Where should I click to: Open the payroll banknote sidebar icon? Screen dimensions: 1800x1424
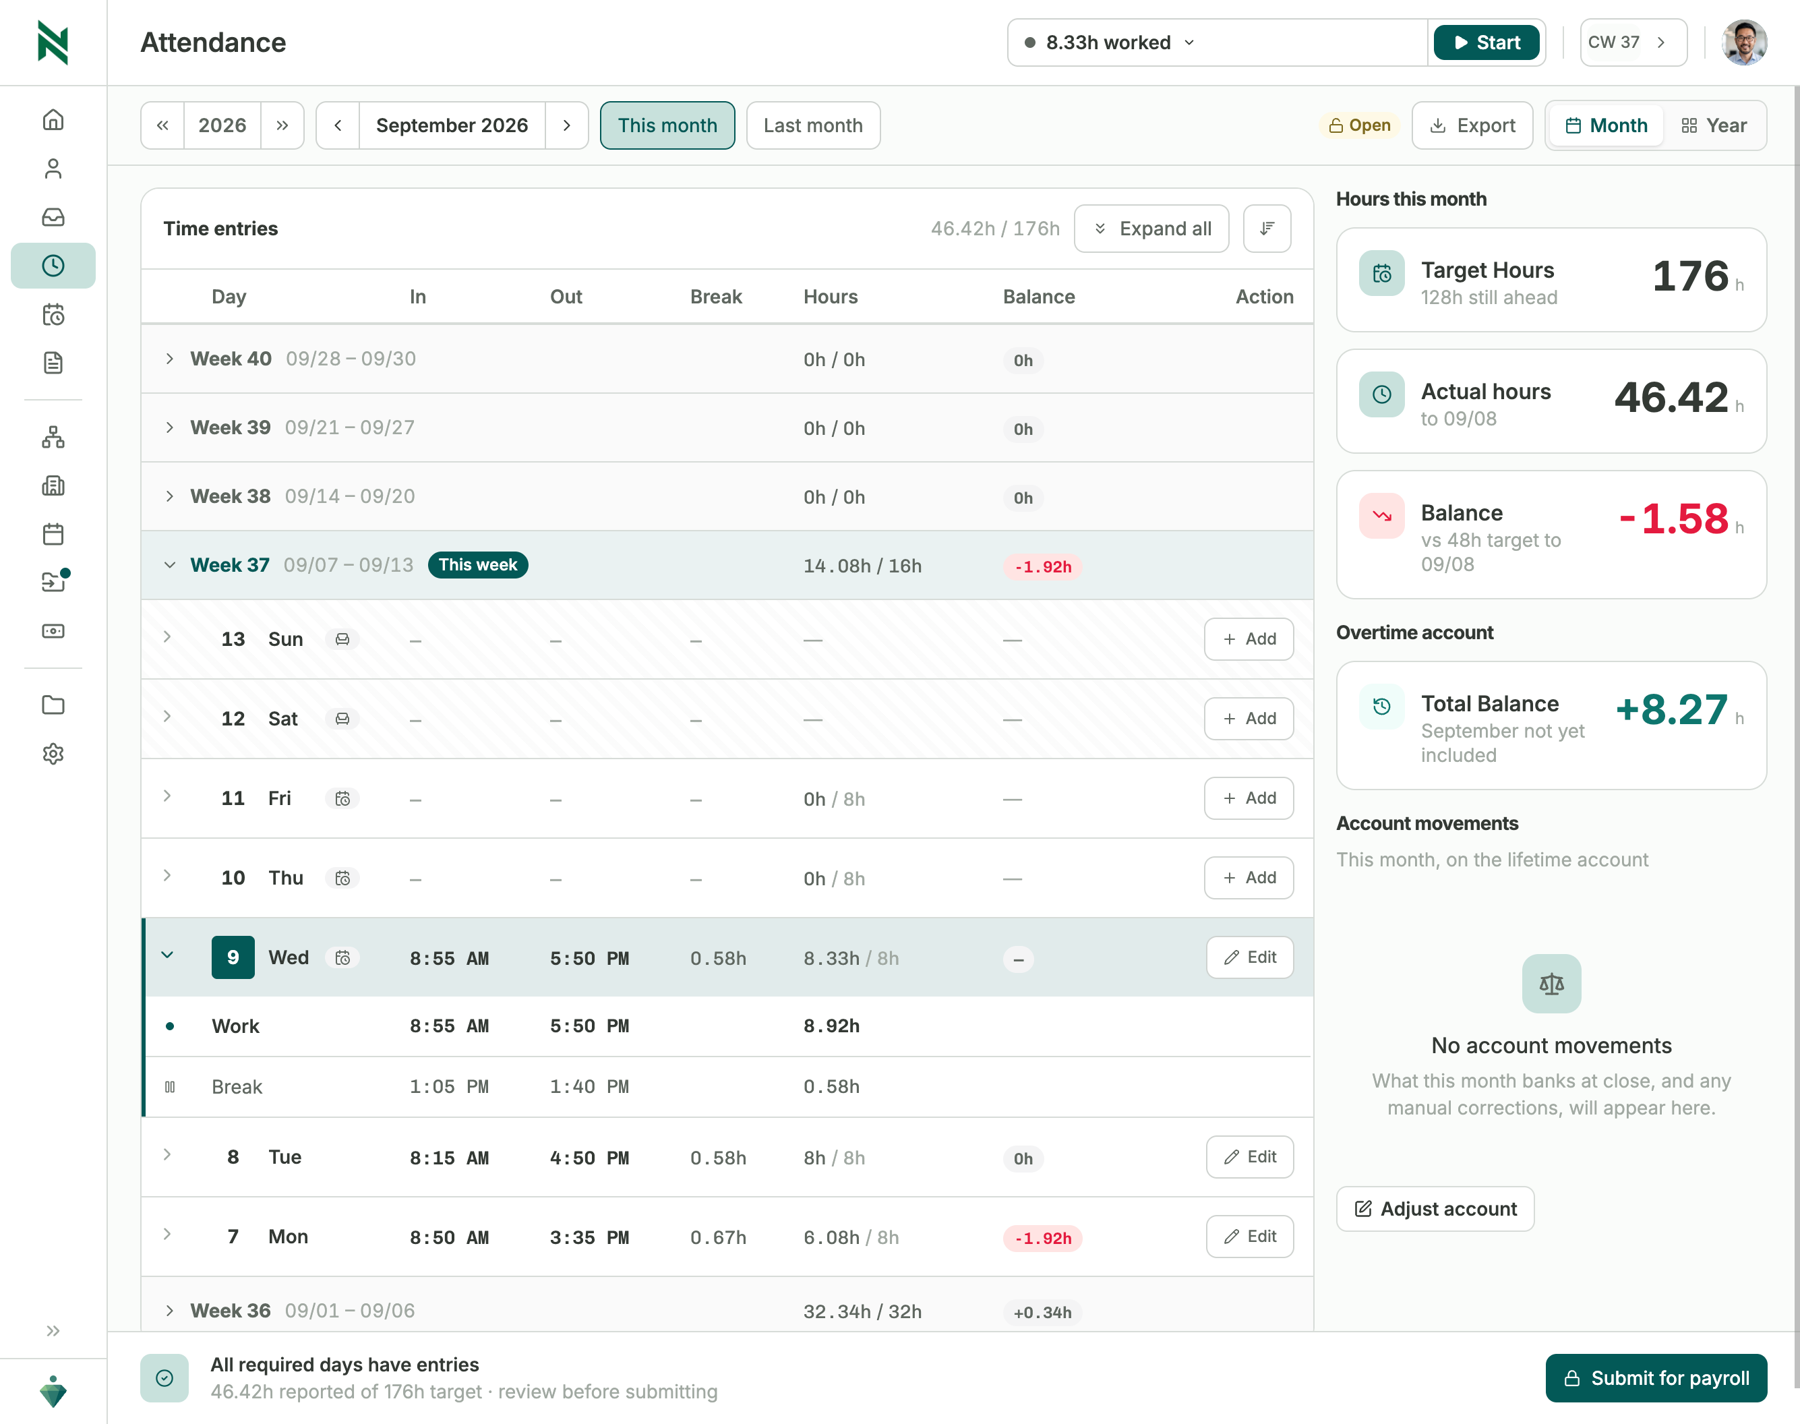pos(53,630)
